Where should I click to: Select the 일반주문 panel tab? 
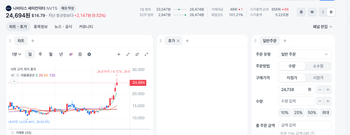coord(270,41)
